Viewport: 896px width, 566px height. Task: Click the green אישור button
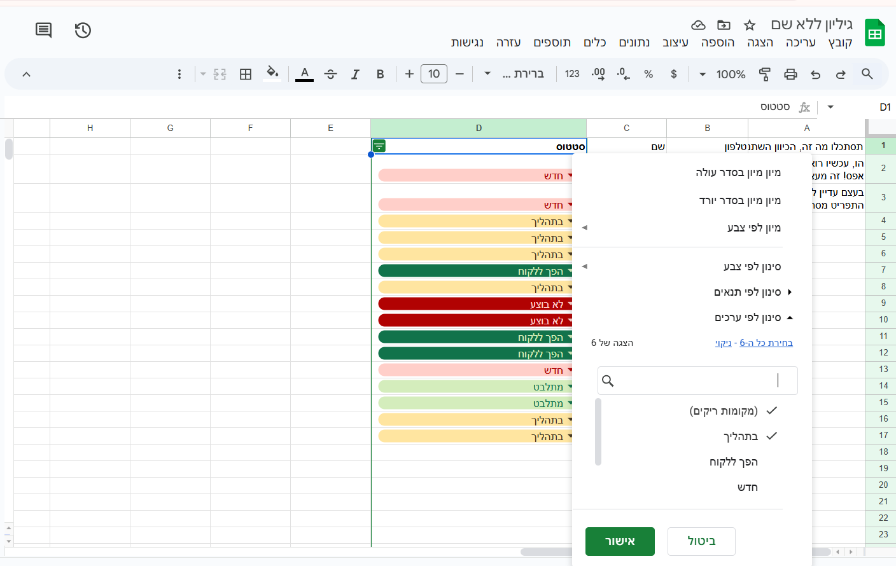tap(620, 541)
